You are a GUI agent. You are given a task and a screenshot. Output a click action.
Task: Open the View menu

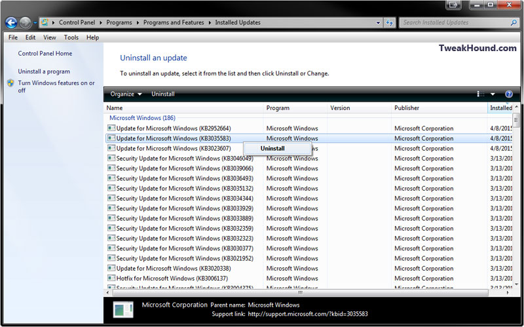click(x=50, y=37)
